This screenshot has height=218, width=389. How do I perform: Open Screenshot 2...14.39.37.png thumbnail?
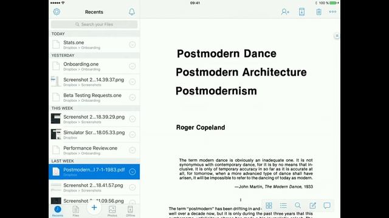56,82
